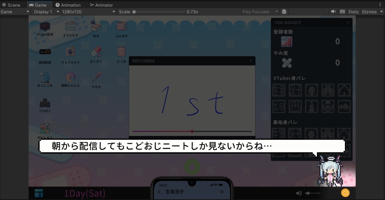Open the VTuber配信 desktop icon
Image resolution: width=385 pixels, height=200 pixels.
(x=45, y=27)
